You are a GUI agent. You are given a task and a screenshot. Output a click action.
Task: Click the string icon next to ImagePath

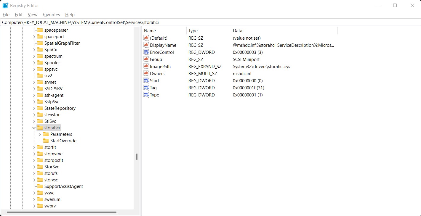pyautogui.click(x=146, y=67)
